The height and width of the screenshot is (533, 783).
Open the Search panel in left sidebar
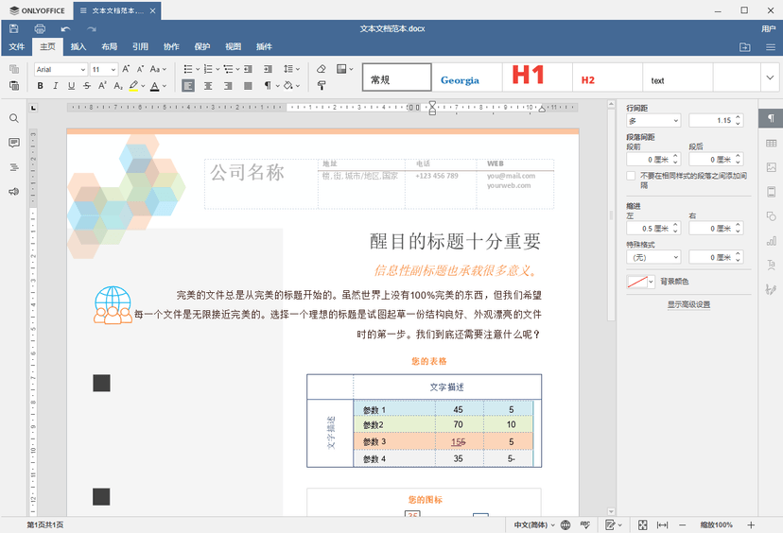click(14, 118)
